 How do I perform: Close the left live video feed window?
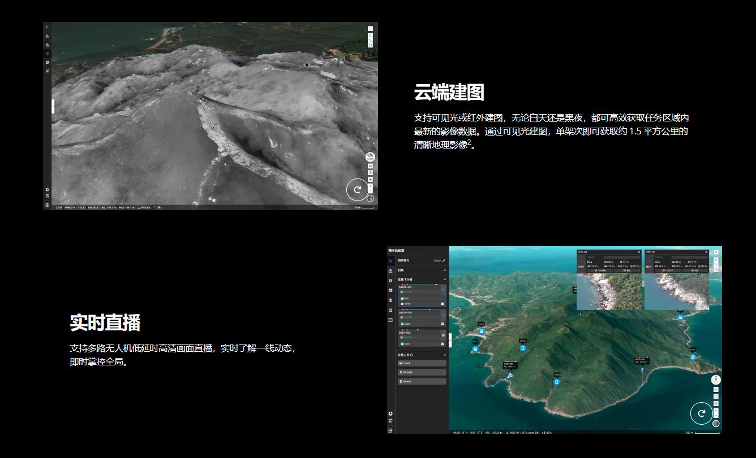click(x=639, y=252)
